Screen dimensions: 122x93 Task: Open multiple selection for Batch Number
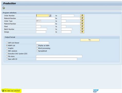[82, 29]
